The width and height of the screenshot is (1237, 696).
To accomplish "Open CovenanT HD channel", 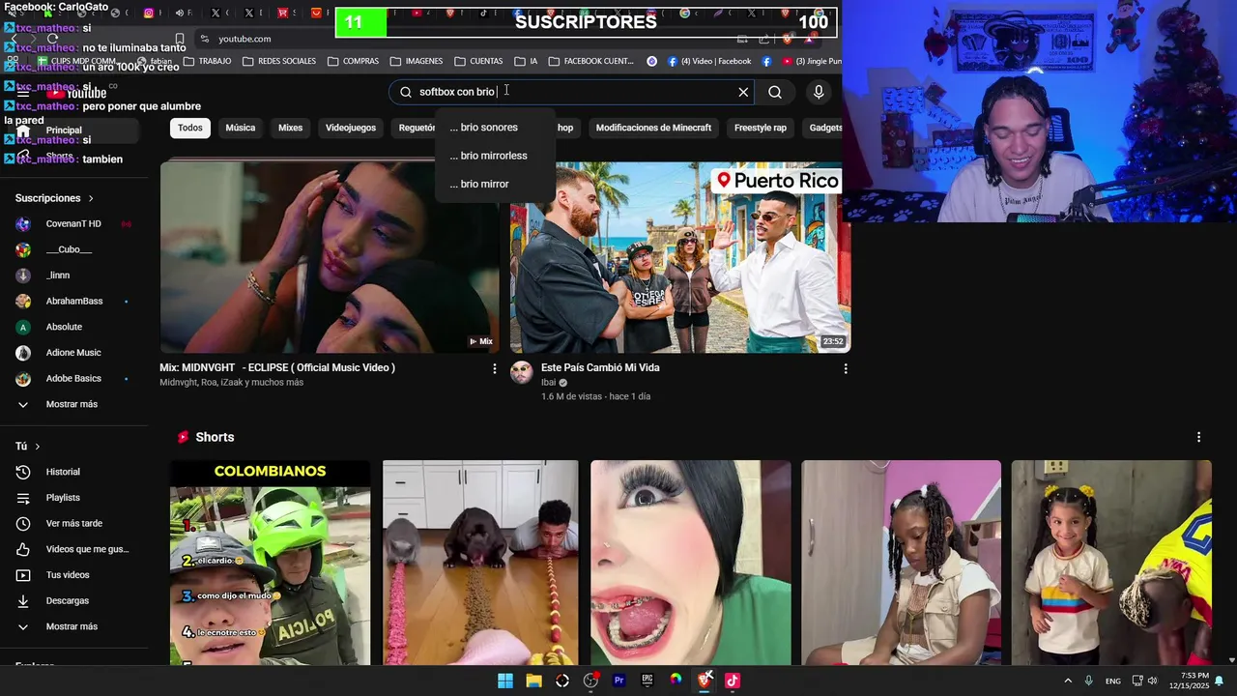I will (74, 224).
